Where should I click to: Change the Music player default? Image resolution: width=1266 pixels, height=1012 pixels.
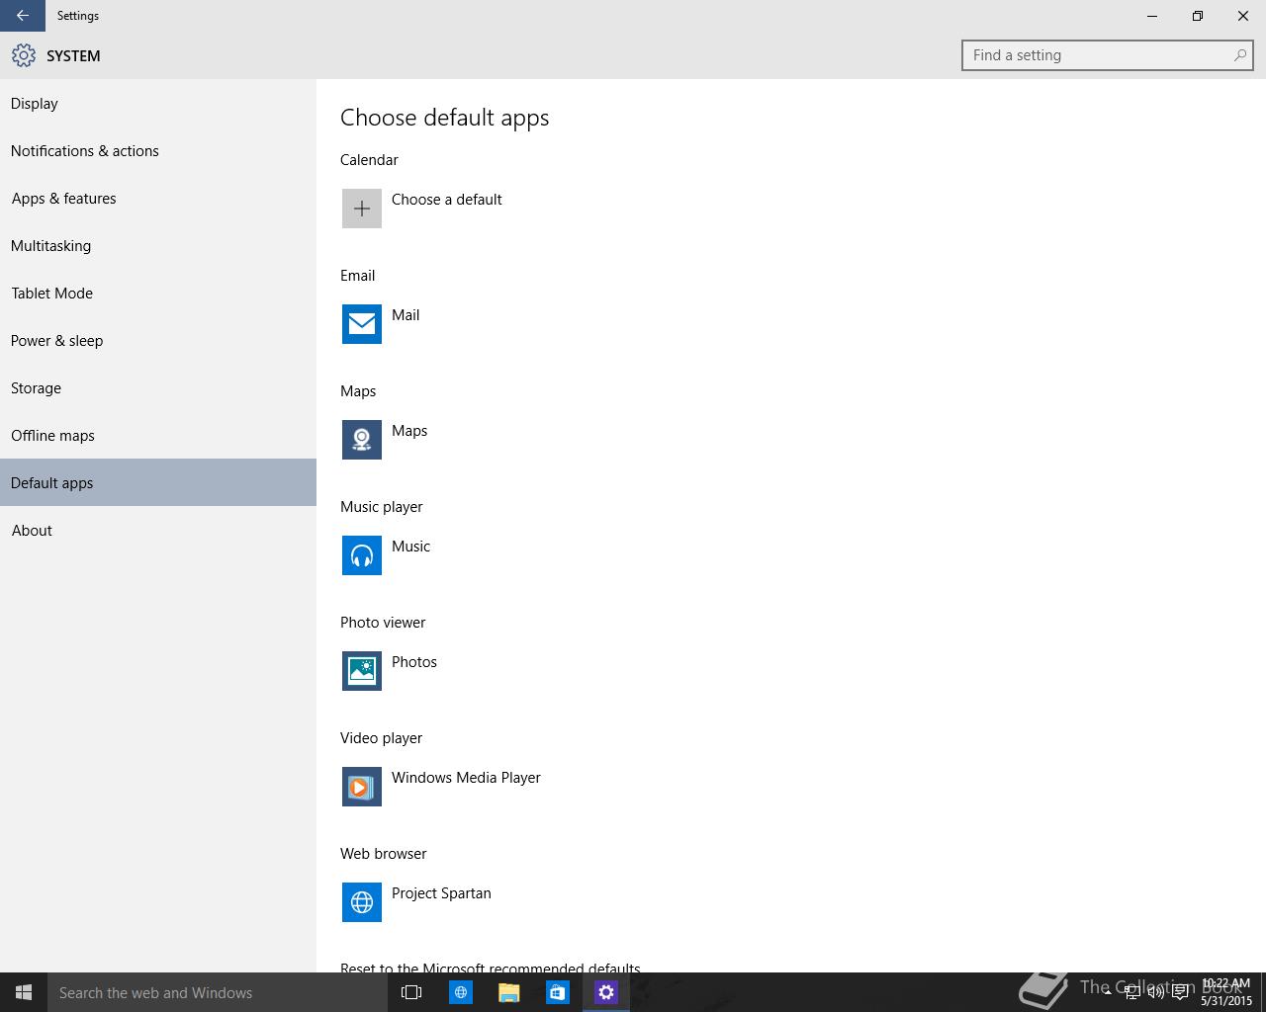click(410, 547)
